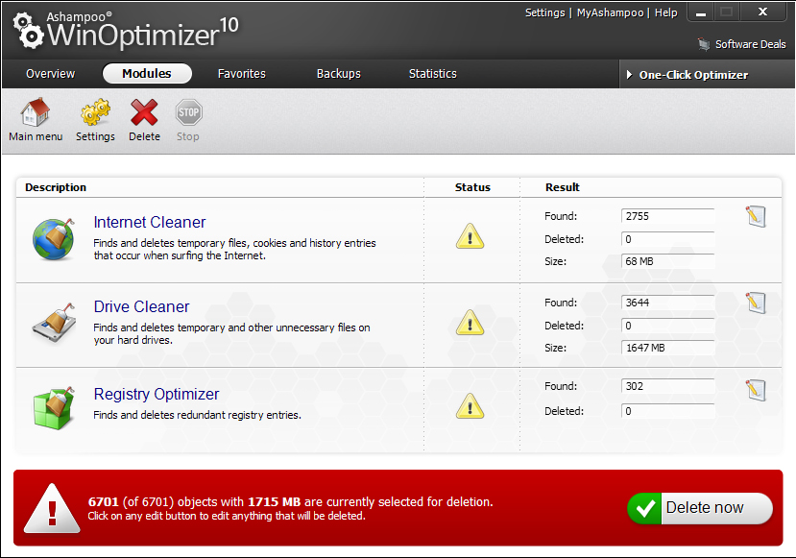
Task: Click the Internet Cleaner globe icon
Action: click(x=52, y=237)
